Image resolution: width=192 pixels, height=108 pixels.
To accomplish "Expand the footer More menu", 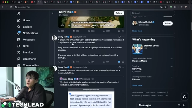I will (154, 95).
